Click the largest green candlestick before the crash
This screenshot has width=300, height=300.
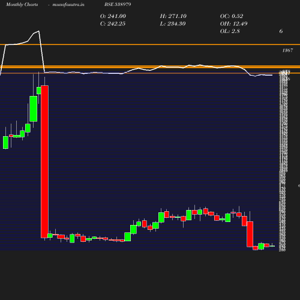34,109
